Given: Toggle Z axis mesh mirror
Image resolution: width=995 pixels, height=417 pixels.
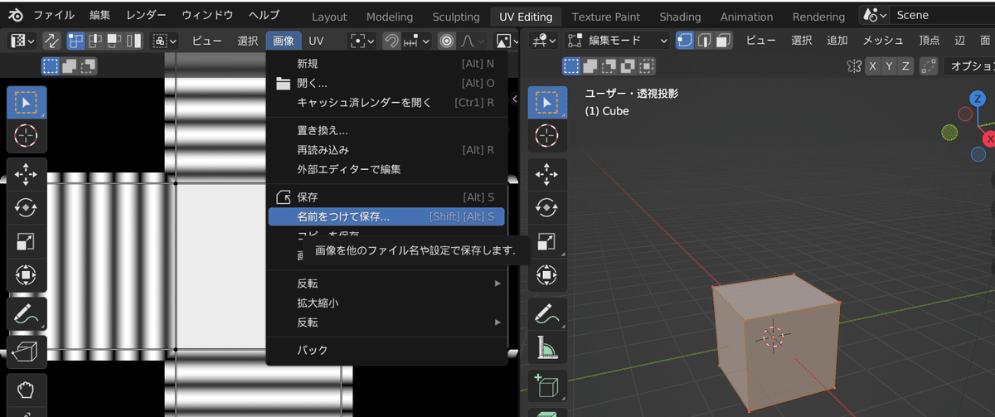Looking at the screenshot, I should point(905,66).
